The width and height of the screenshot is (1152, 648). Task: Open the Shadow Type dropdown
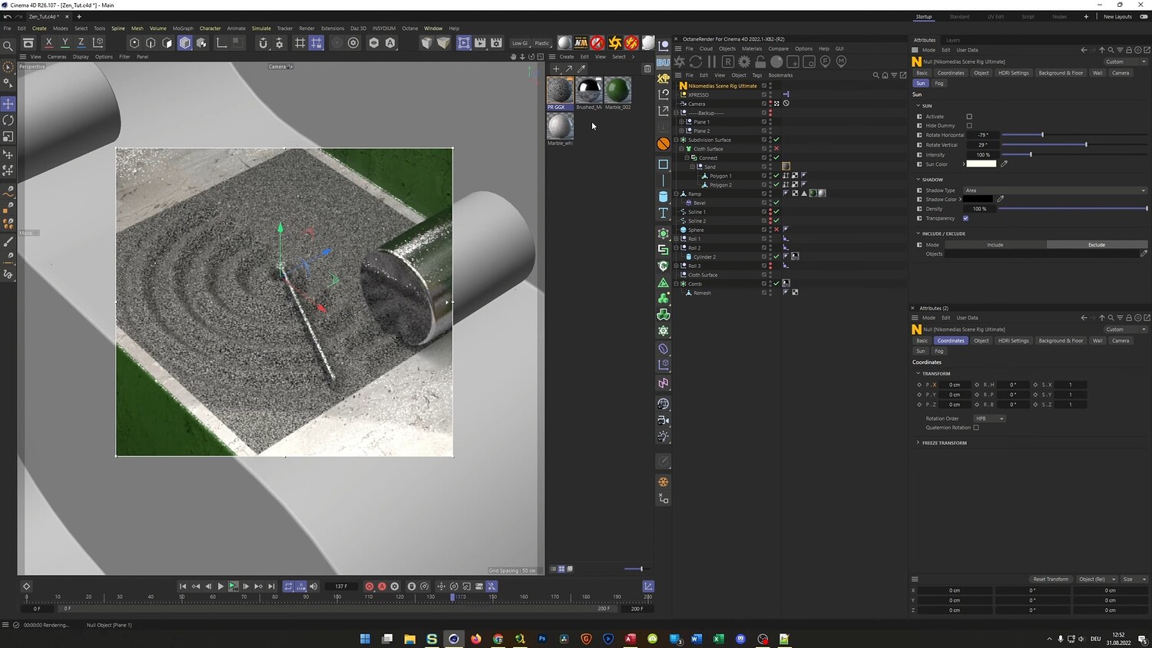point(1055,190)
